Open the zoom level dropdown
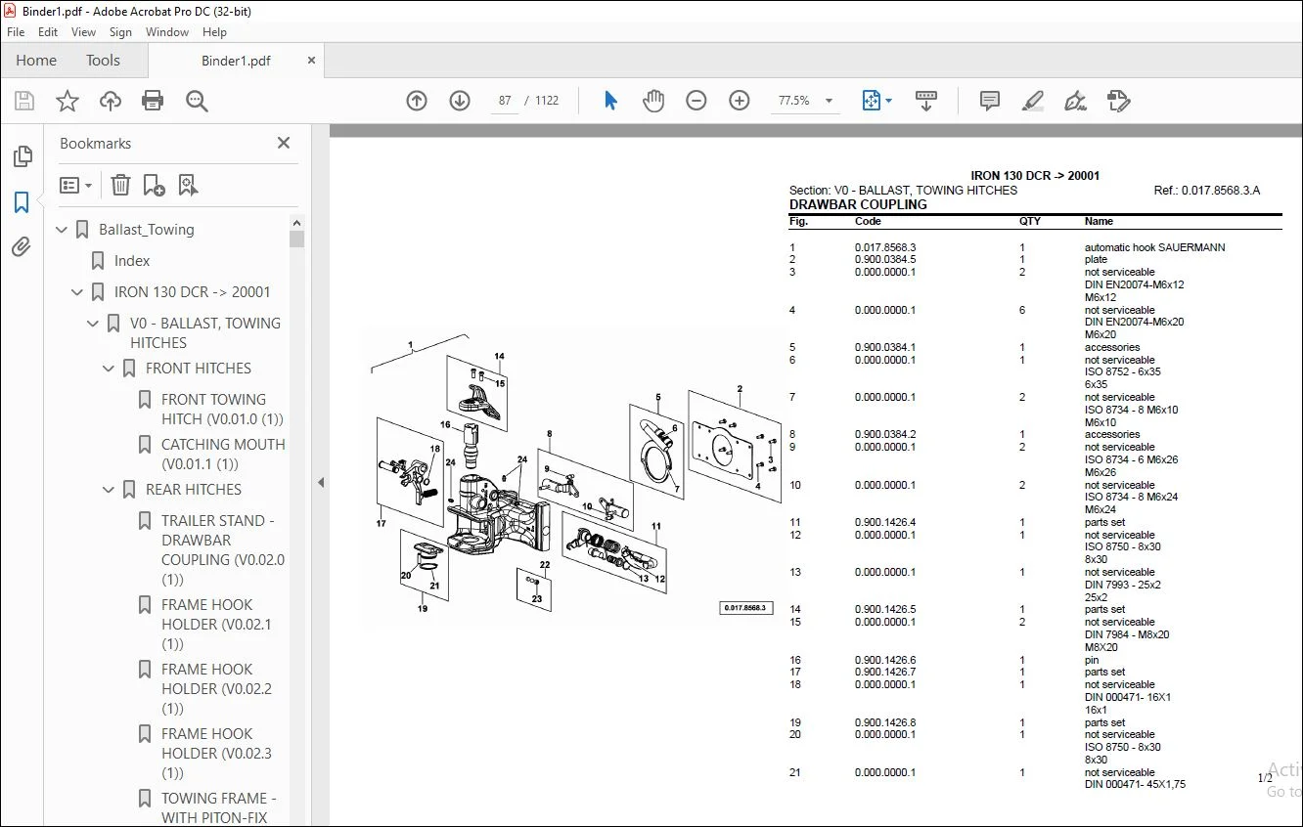The width and height of the screenshot is (1303, 827). tap(830, 101)
